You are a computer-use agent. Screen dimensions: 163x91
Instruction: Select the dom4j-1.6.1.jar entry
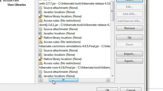coord(75,25)
